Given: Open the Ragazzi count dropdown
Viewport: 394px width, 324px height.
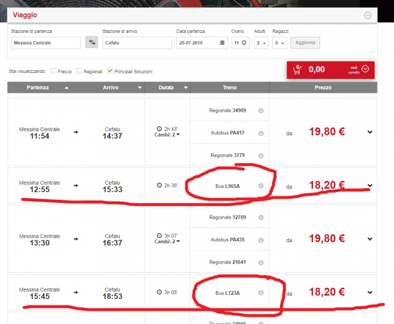Looking at the screenshot, I should click(x=280, y=43).
